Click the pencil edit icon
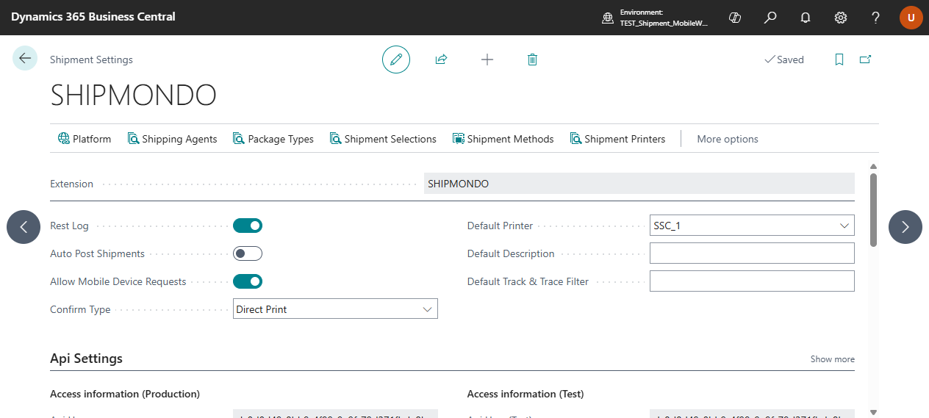This screenshot has height=418, width=929. pos(396,60)
